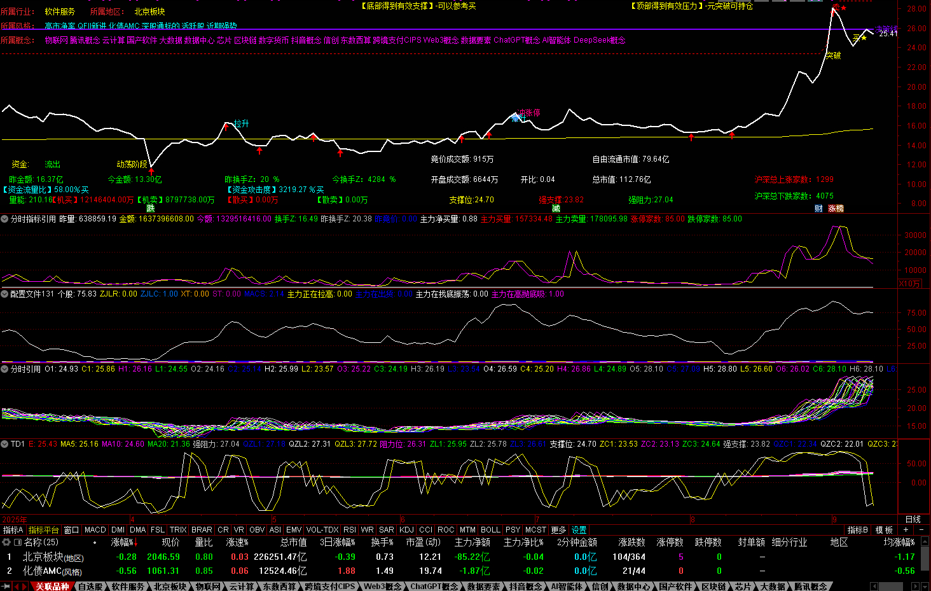Open the 设置 indicator settings
Viewport: 931px width, 591px height.
579,530
